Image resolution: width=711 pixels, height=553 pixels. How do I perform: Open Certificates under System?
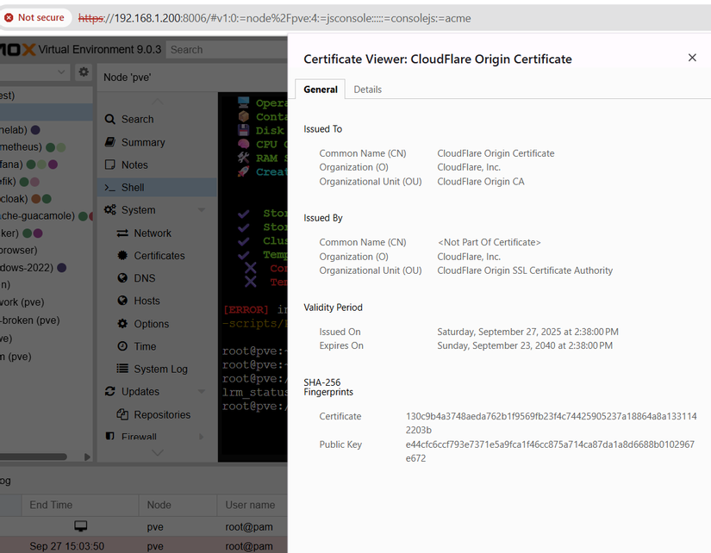click(159, 256)
